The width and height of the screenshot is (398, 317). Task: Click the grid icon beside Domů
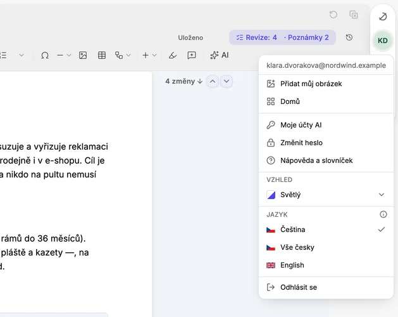[x=271, y=101]
